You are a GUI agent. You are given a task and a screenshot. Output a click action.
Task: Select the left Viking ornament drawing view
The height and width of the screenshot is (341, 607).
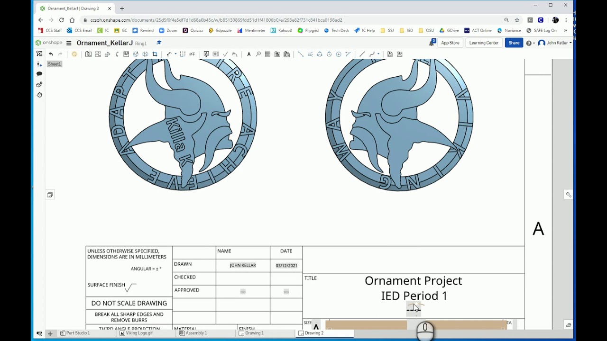coord(183,124)
